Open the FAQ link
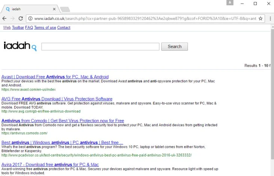This screenshot has width=274, height=176. point(29,27)
